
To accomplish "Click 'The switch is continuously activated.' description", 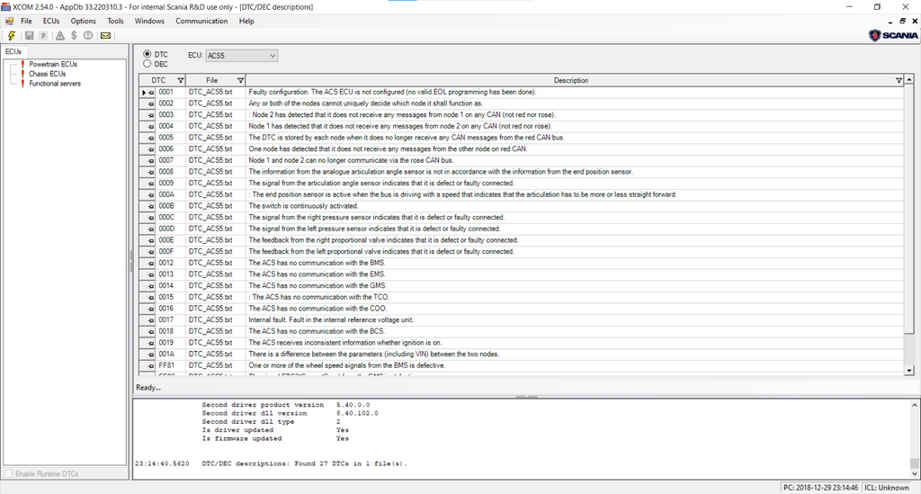I will tap(303, 206).
